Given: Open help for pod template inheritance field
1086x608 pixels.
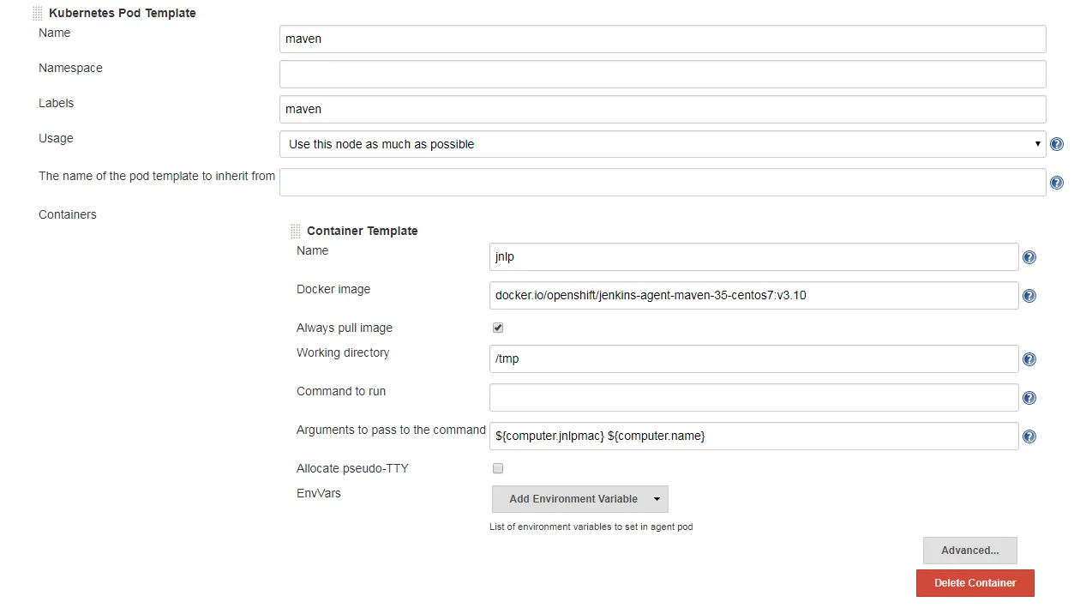Looking at the screenshot, I should point(1057,183).
